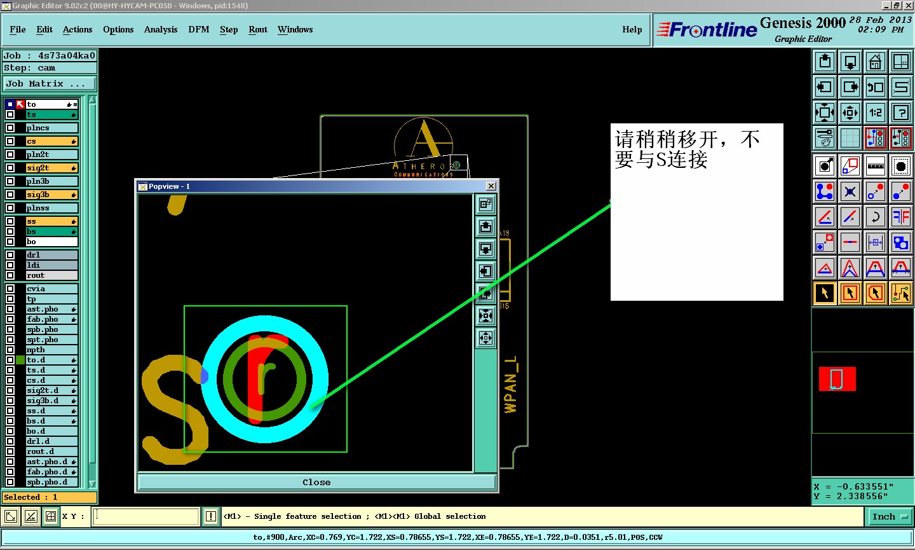
Task: Open the Analysis menu
Action: click(161, 29)
